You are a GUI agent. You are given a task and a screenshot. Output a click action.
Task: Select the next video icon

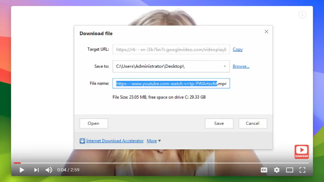coord(36,170)
